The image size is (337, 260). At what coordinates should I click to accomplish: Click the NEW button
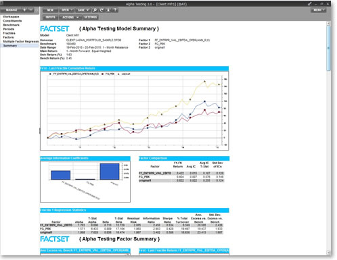[50, 10]
